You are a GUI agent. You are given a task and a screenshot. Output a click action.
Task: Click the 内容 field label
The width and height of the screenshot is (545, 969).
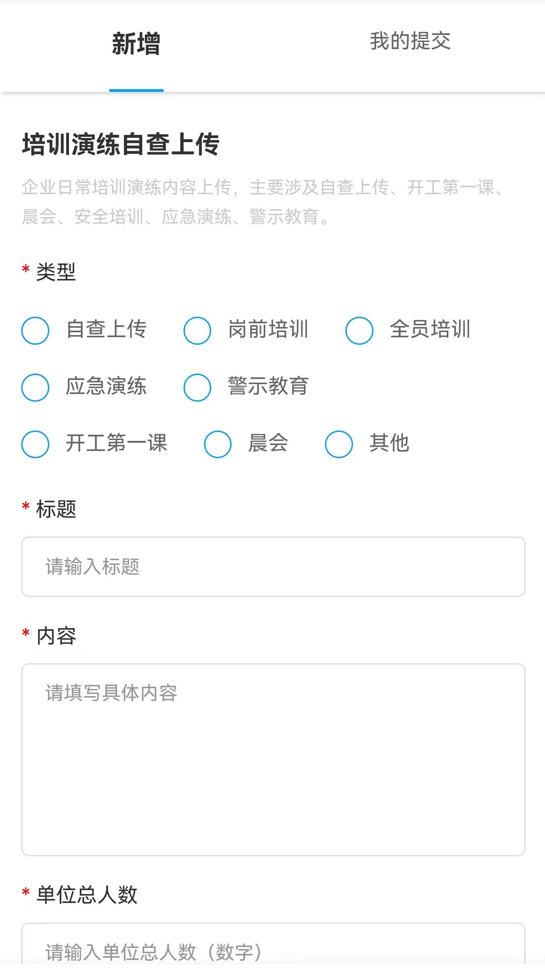[x=54, y=636]
